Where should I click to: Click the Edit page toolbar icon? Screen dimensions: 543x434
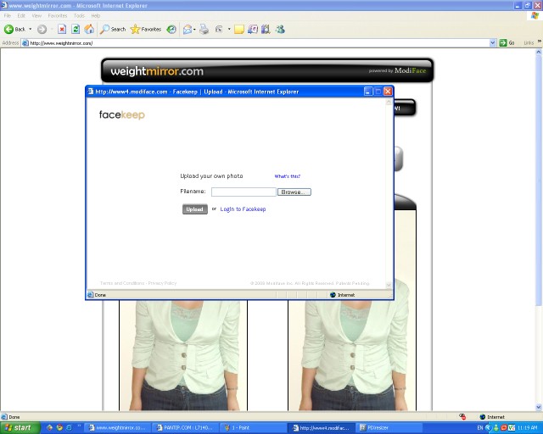click(219, 30)
